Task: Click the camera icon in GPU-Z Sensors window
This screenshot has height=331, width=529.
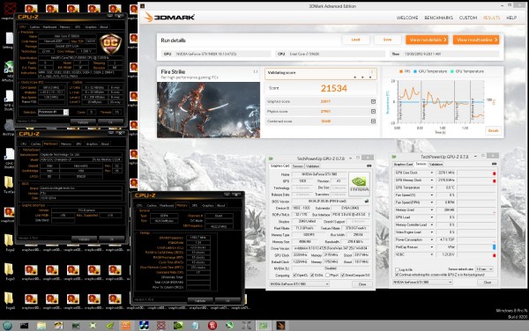Action: (494, 164)
